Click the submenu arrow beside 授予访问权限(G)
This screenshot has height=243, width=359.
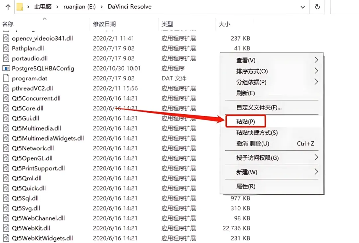[x=316, y=157]
